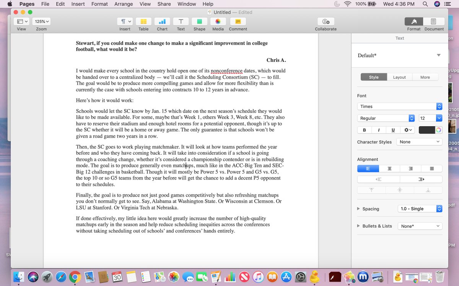Increase paragraph indent

(x=421, y=179)
